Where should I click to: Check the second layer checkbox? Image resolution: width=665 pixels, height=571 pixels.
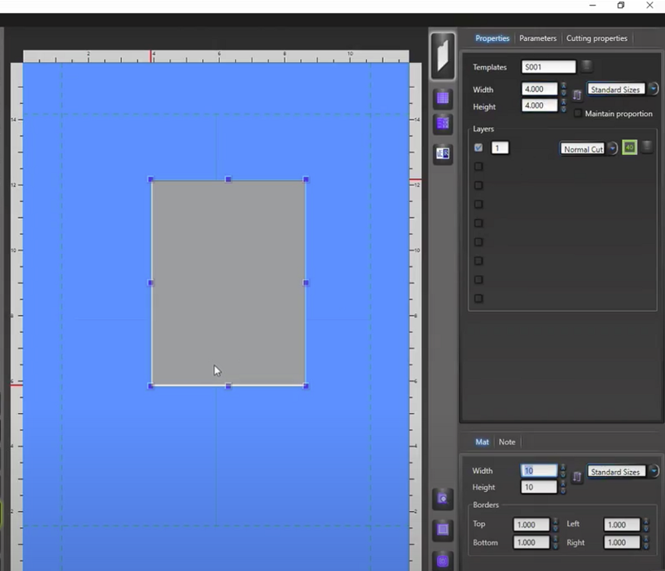479,166
